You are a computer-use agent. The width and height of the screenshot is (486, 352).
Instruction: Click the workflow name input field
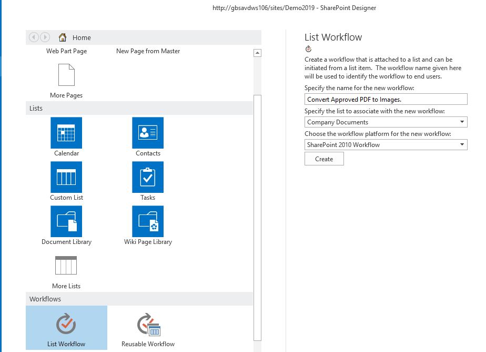[x=386, y=99]
